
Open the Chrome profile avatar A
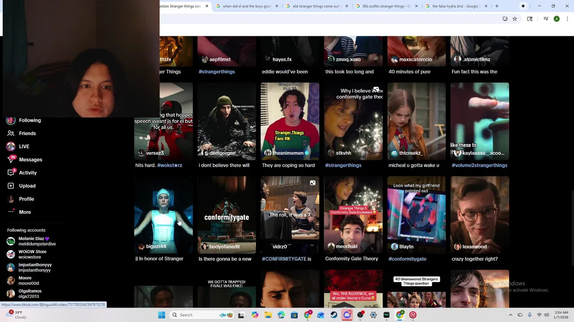(557, 19)
